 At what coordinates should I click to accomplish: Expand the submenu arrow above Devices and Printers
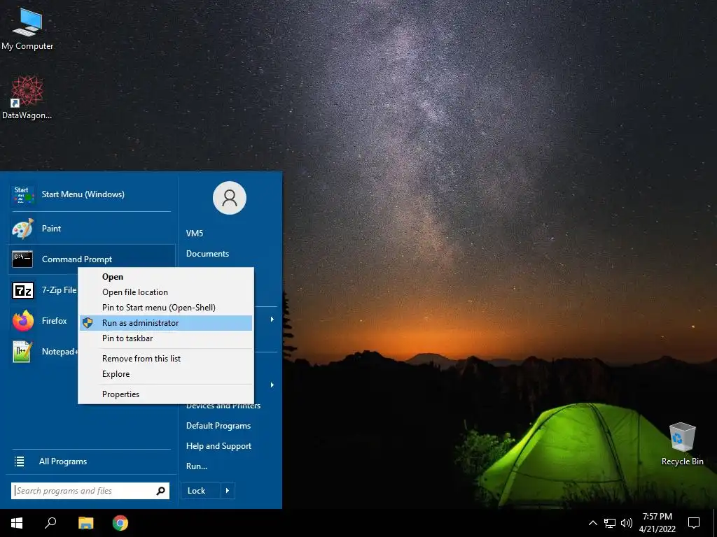(x=272, y=385)
